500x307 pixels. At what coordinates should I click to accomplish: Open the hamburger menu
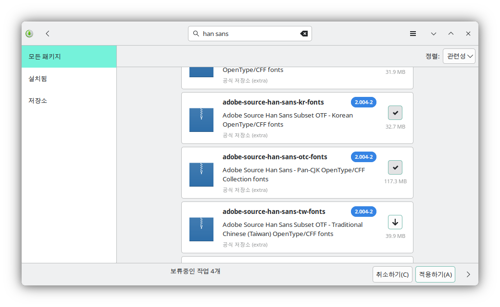point(413,34)
